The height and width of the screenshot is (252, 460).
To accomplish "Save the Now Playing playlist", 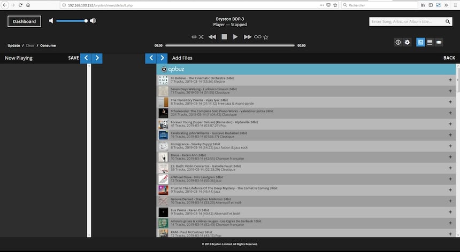I will coord(73,58).
